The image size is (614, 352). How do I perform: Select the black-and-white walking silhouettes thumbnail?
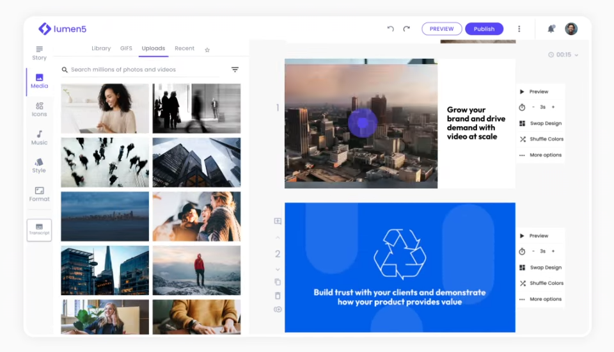[x=196, y=108]
